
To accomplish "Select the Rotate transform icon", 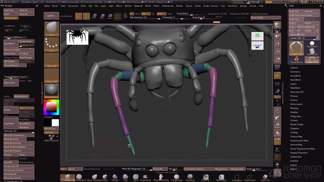I will (110, 16).
